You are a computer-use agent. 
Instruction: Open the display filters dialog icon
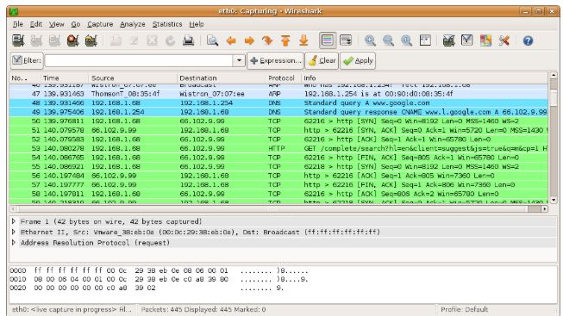(466, 40)
